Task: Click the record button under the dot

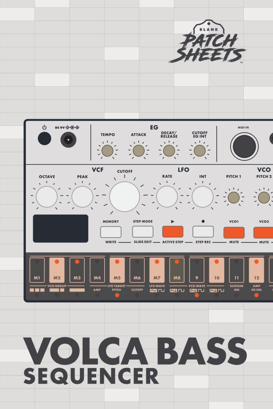Action: 203,232
